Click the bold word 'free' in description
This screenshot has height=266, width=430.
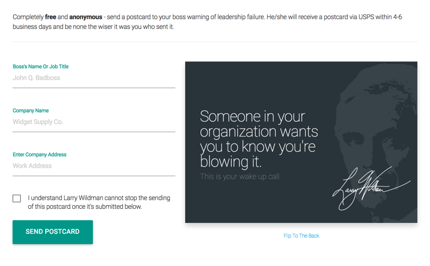click(50, 17)
